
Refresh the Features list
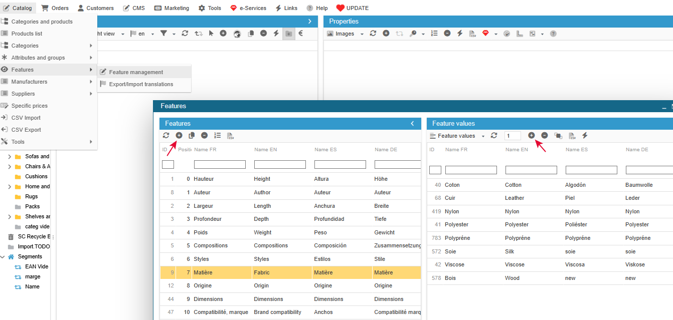[166, 135]
